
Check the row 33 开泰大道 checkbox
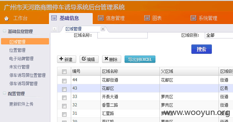[64, 98]
